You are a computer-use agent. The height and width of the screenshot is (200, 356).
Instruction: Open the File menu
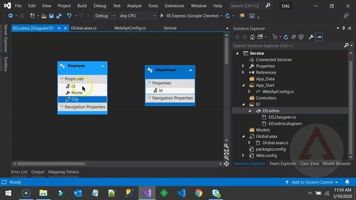18,6
